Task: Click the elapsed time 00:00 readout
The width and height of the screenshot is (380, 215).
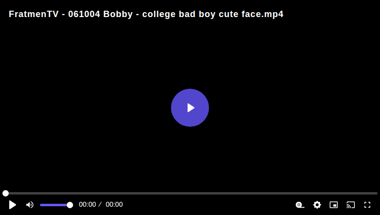Action: coord(87,205)
